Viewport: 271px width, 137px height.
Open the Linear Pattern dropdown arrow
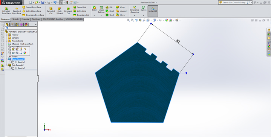(x=101, y=16)
